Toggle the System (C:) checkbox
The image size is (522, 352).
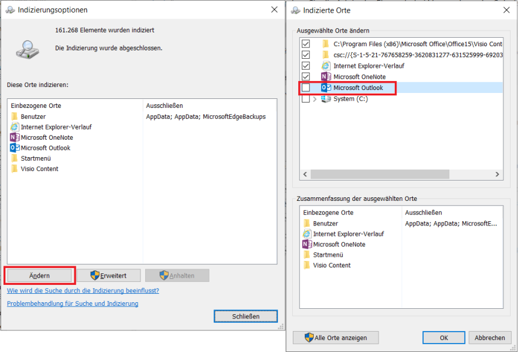click(x=306, y=99)
